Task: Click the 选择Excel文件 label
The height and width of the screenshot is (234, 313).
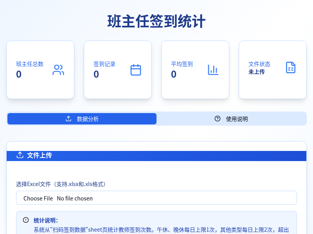Action: 61,184
